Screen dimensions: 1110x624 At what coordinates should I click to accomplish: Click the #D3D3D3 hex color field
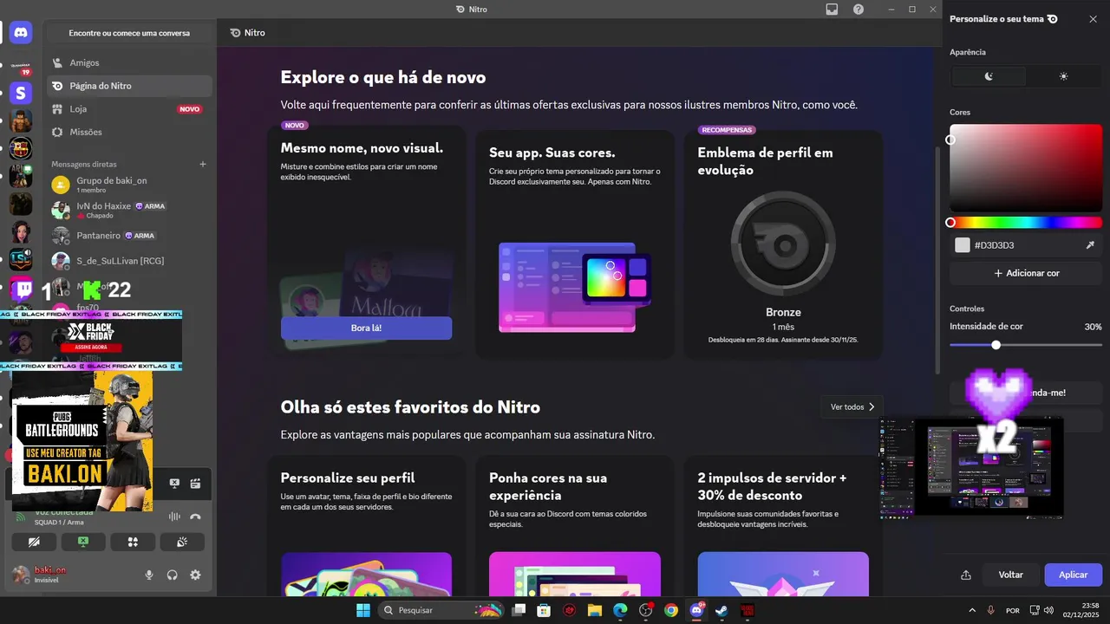point(1026,245)
